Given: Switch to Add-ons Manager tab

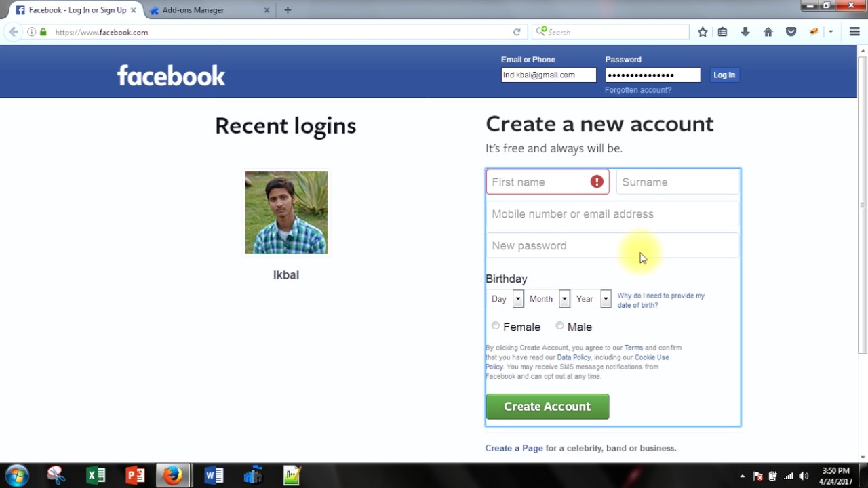Looking at the screenshot, I should click(209, 10).
